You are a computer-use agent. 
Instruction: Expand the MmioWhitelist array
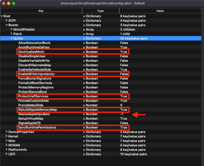tap(11, 29)
